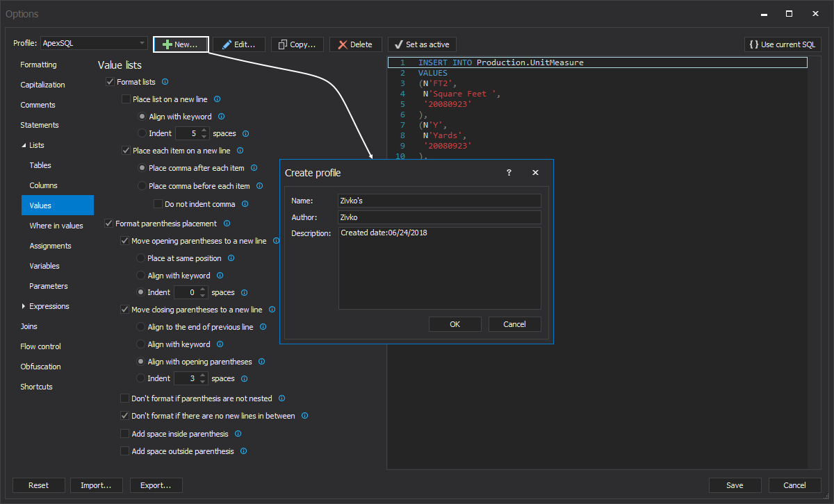Click the New profile button with plus icon
834x504 pixels.
pyautogui.click(x=181, y=44)
